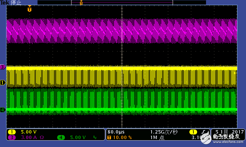The height and width of the screenshot is (147, 246).
Task: Click the 10.00 % trigger position value
Action: tap(123, 138)
